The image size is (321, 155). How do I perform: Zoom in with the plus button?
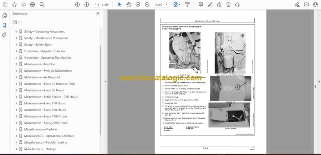coord(147,5)
